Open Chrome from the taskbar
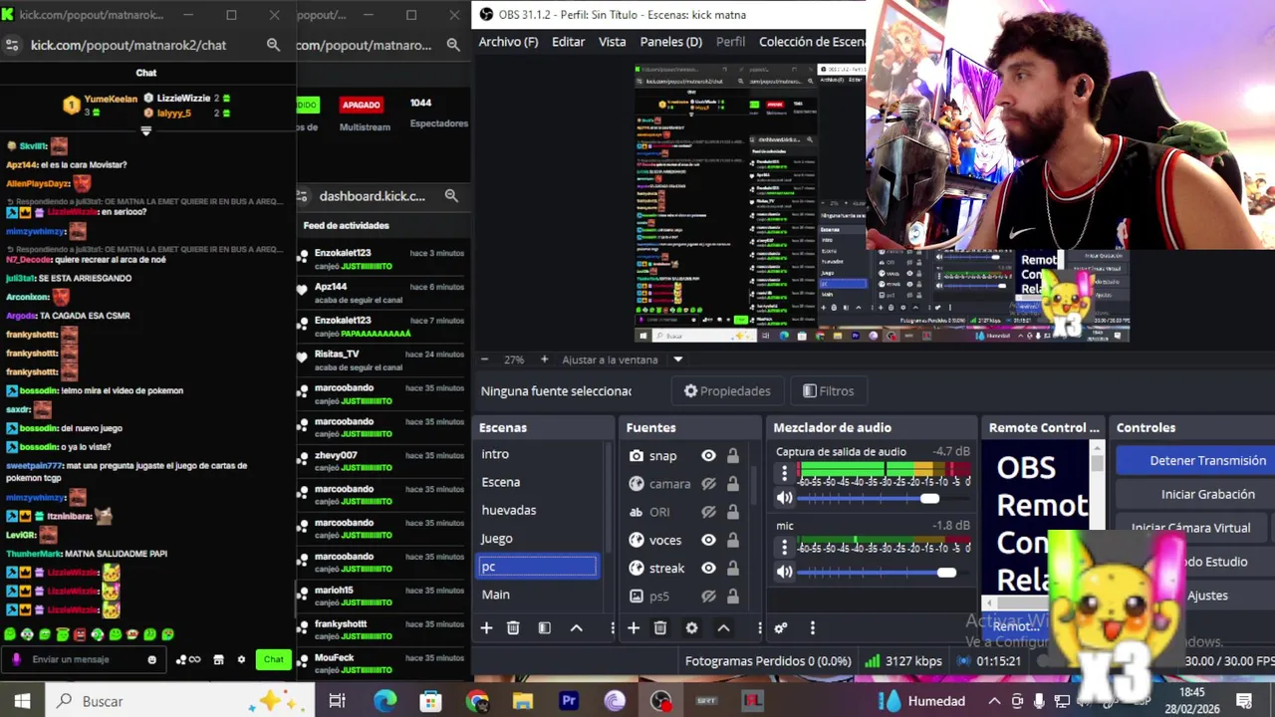 [476, 701]
